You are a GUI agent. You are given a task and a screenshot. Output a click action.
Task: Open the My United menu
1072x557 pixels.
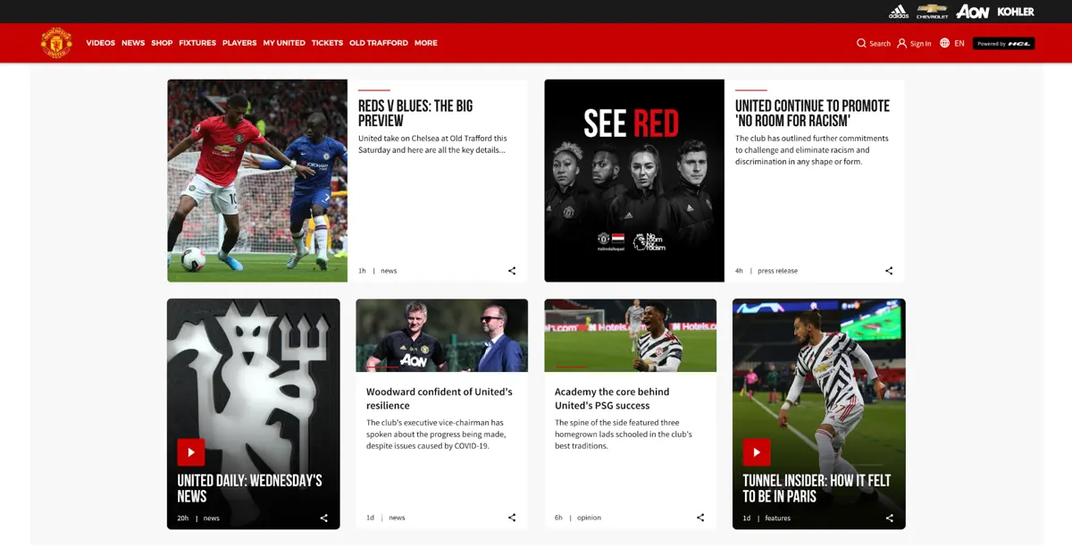click(284, 43)
